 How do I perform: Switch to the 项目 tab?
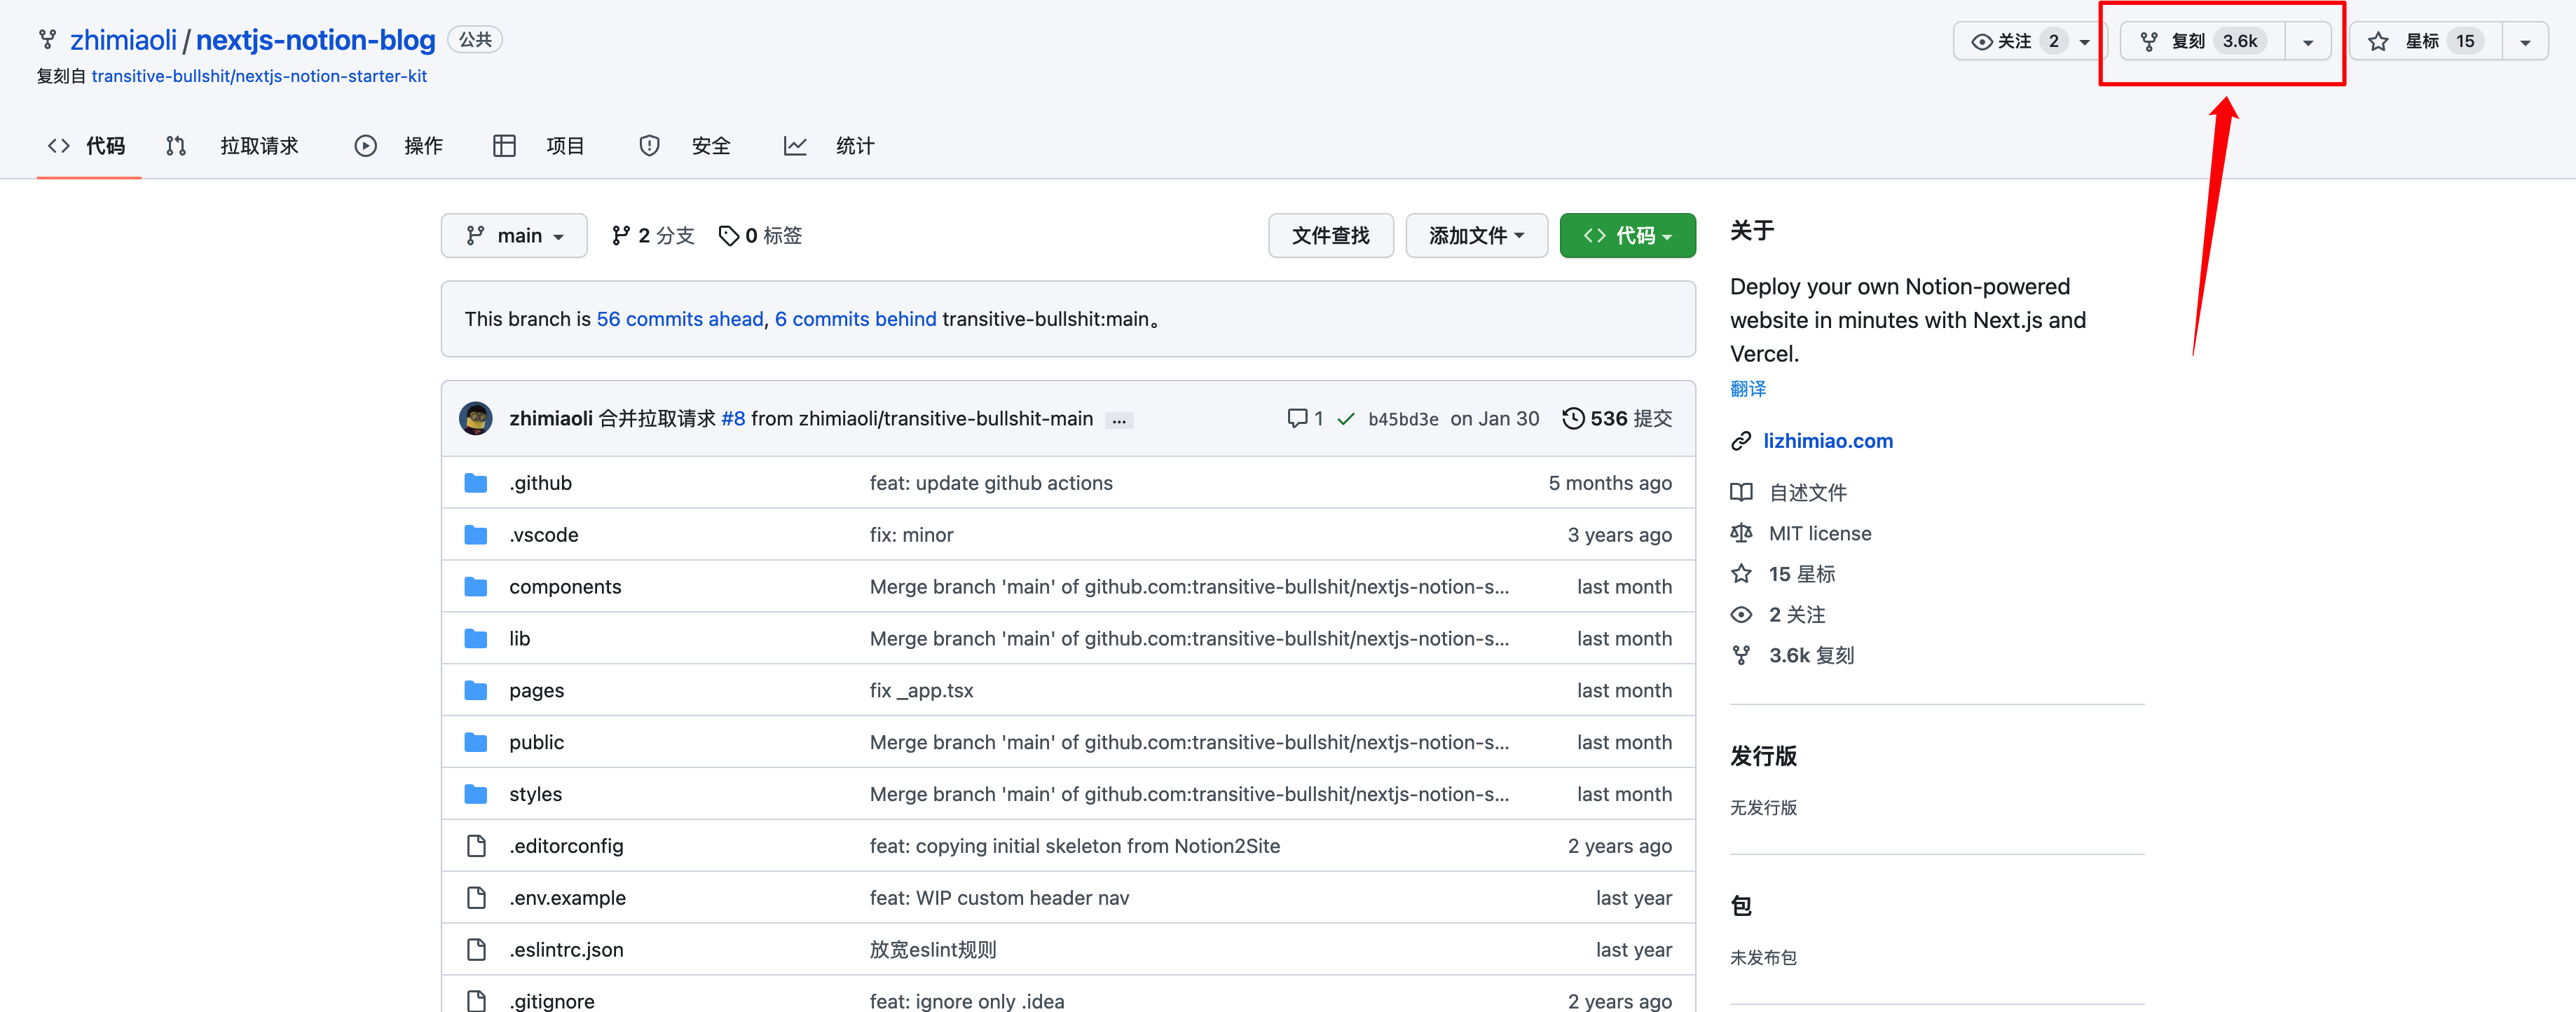coord(539,146)
